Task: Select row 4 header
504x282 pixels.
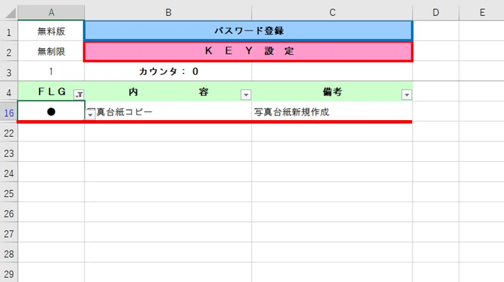Action: tap(9, 93)
